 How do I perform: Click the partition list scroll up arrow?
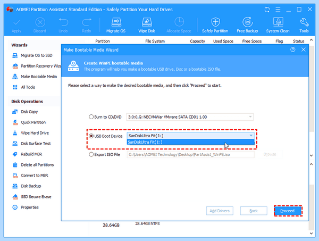312,40
